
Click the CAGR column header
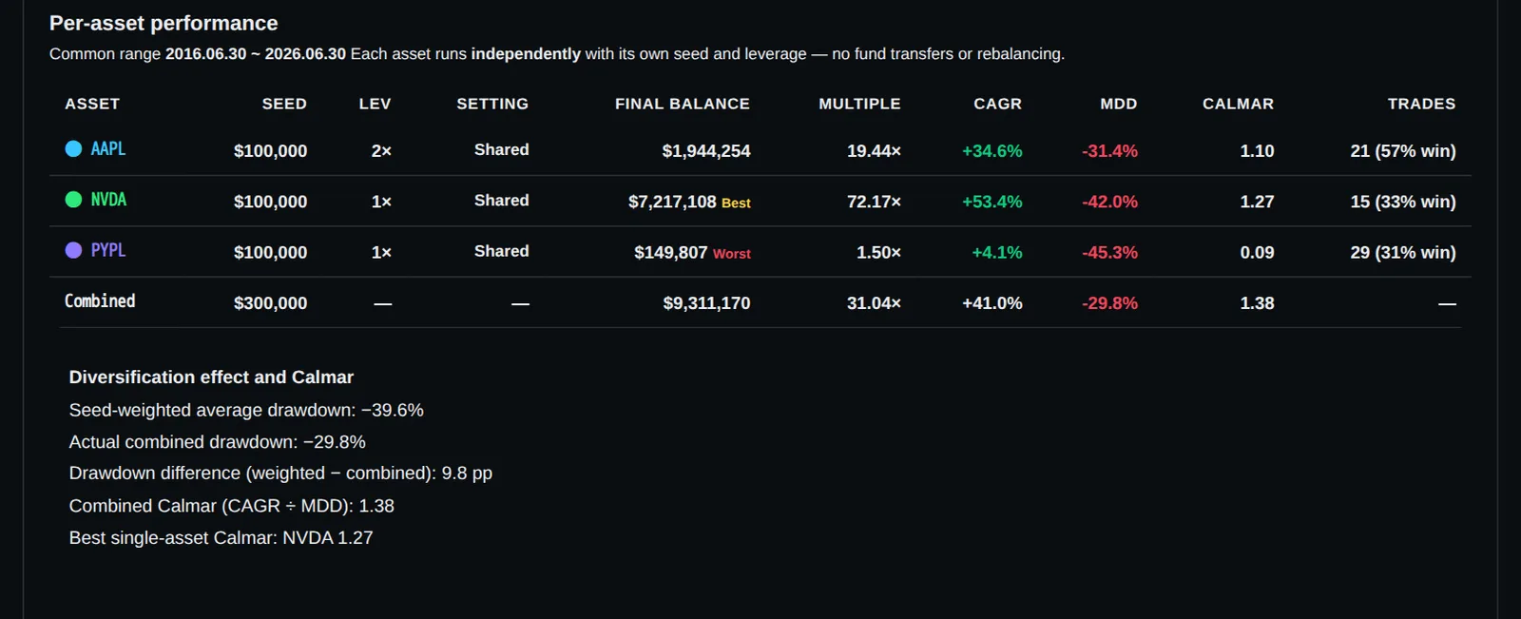997,104
